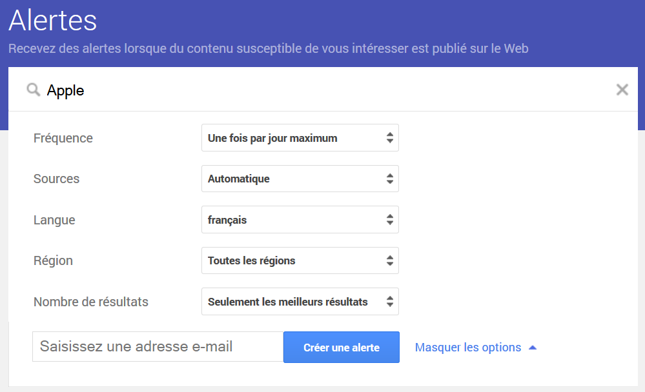The image size is (645, 392).
Task: Click the Créer une alerte button
Action: [x=342, y=348]
